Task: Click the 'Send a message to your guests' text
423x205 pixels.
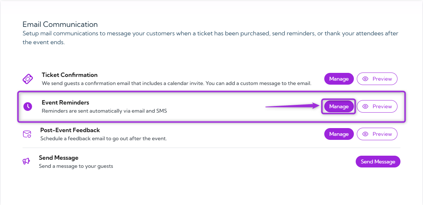Action: (76, 166)
